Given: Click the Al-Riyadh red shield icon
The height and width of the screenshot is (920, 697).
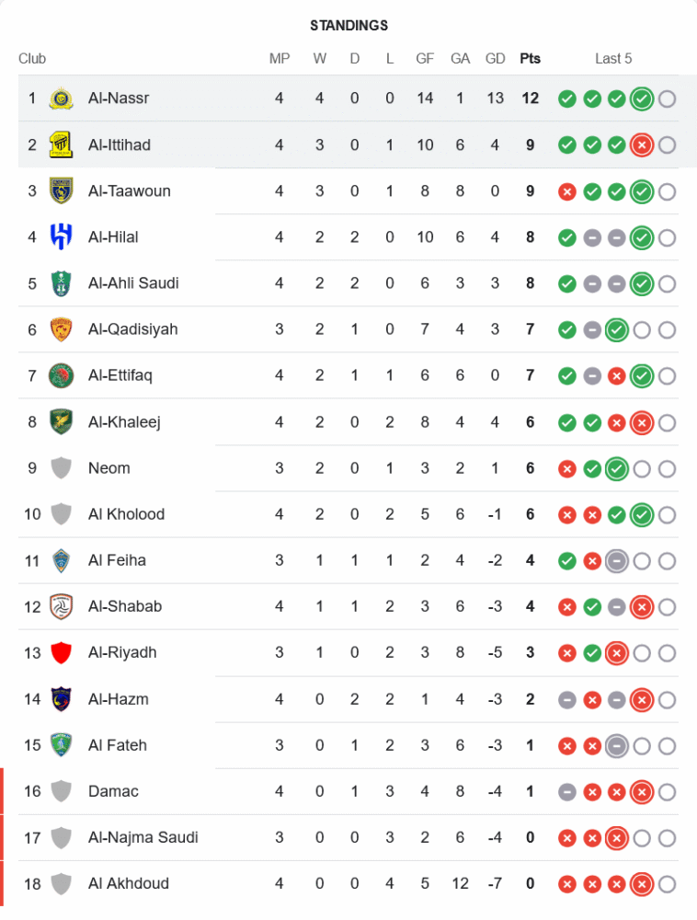Looking at the screenshot, I should (61, 653).
